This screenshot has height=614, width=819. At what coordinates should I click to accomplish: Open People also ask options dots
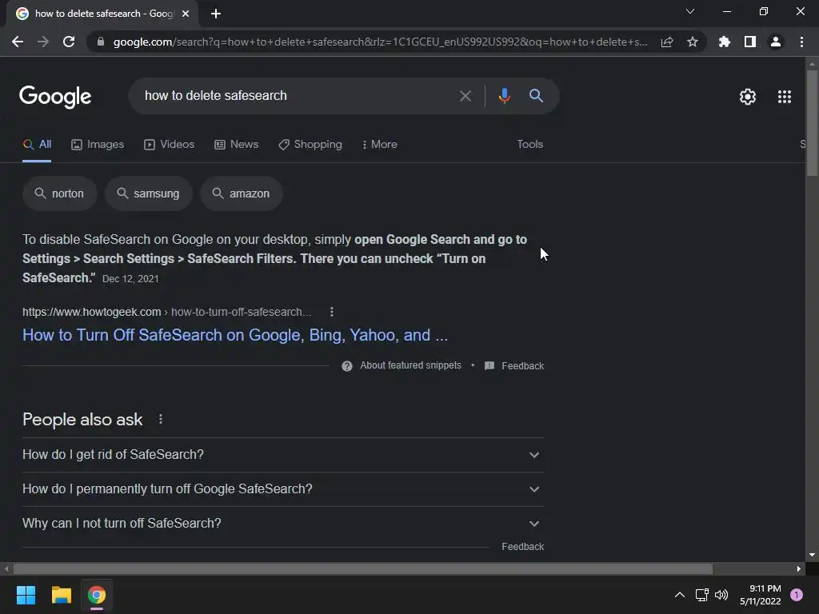[x=161, y=419]
